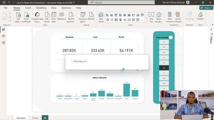Insert a donut chart visual
Viewport: 214px width, 120px height.
112,20
